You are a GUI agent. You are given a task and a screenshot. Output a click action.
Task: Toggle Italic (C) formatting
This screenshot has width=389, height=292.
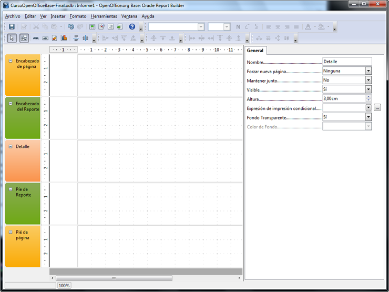[247, 26]
